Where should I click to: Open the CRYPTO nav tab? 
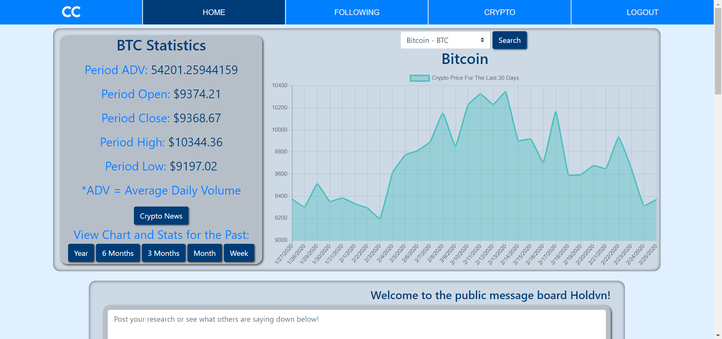500,12
